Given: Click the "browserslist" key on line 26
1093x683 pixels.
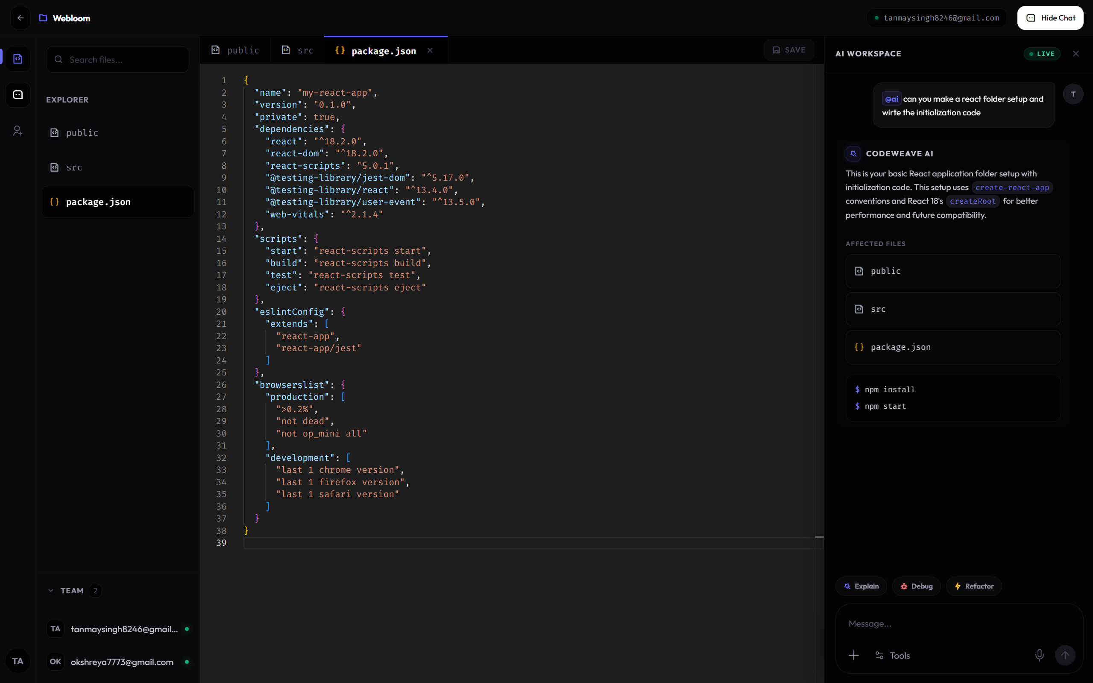Looking at the screenshot, I should coord(292,385).
